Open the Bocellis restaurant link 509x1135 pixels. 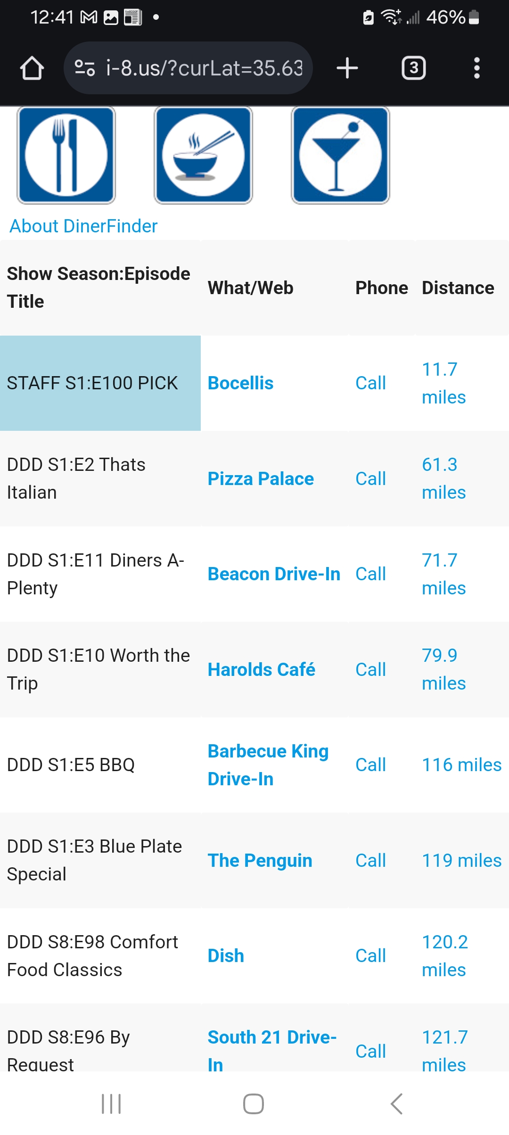click(240, 383)
